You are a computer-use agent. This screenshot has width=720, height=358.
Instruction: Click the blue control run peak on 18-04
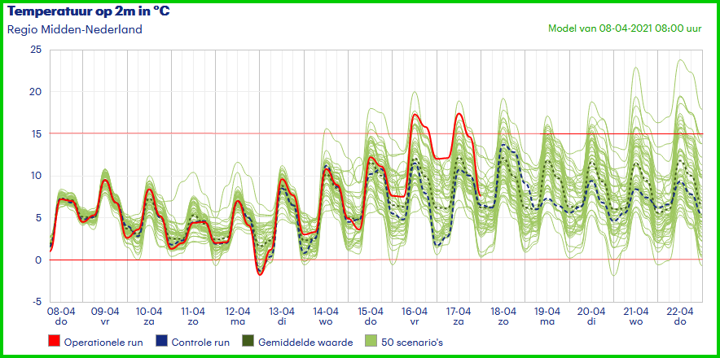point(503,145)
